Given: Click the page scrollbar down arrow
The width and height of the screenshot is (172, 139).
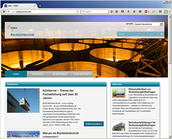Looking at the screenshot, I should [x=170, y=136].
